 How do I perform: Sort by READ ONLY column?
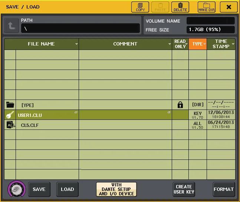pyautogui.click(x=180, y=44)
